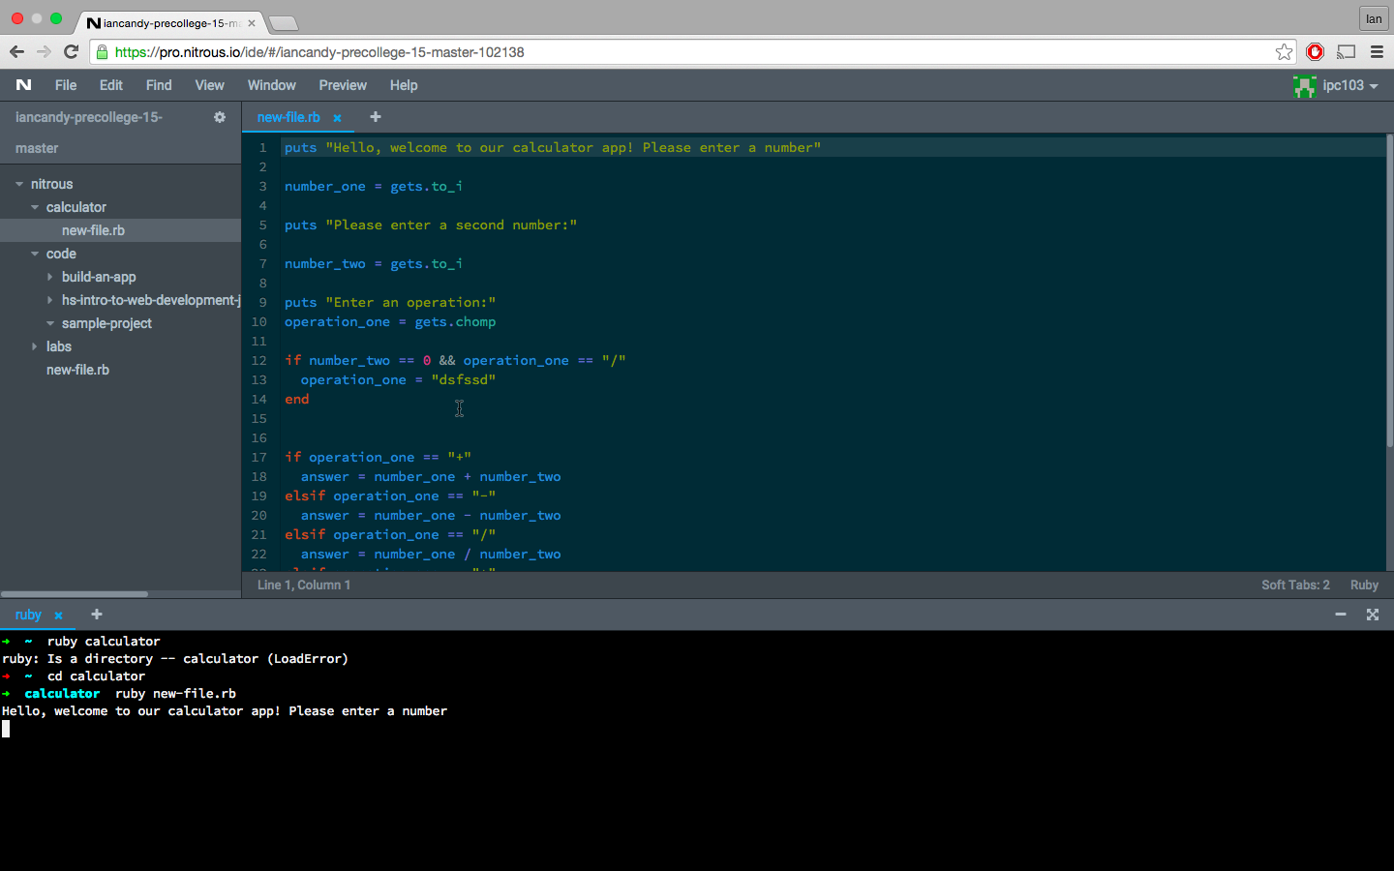This screenshot has width=1394, height=871.
Task: Open the Preview menu
Action: pos(343,85)
